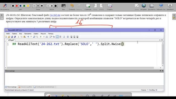176x99 pixels.
Task: Select the small eraser size
Action: (48, 6)
